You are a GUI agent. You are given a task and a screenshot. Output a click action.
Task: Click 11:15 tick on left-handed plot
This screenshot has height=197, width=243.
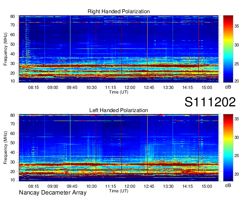pyautogui.click(x=110, y=186)
